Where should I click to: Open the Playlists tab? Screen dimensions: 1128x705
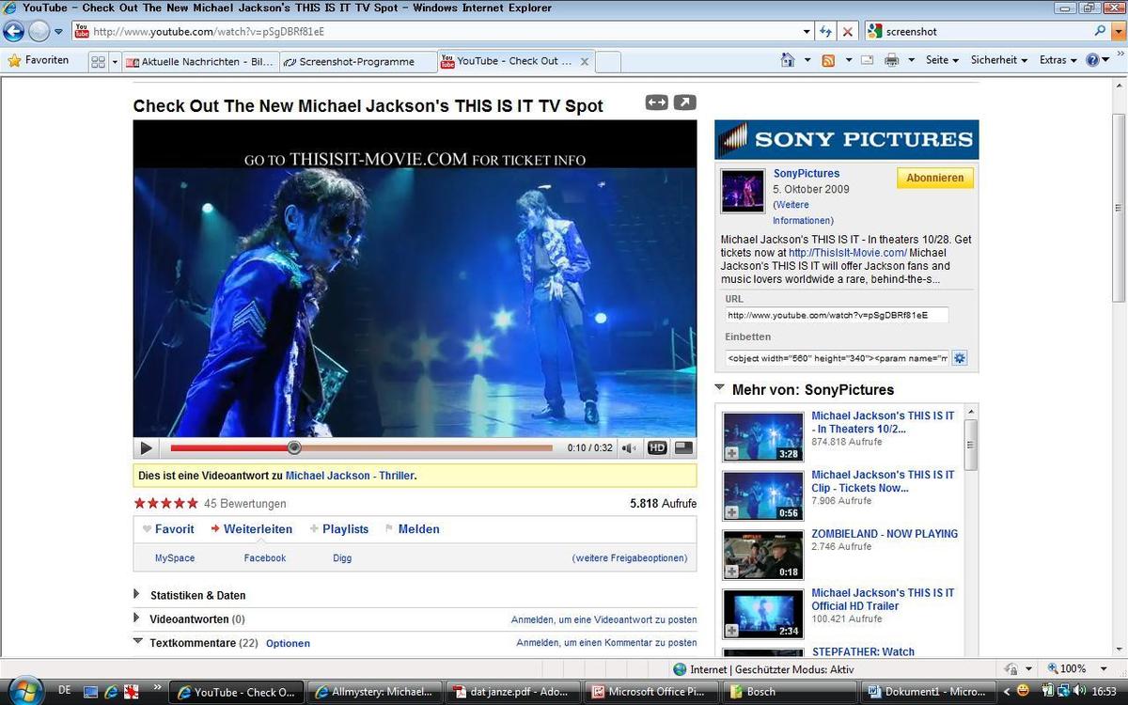click(339, 529)
